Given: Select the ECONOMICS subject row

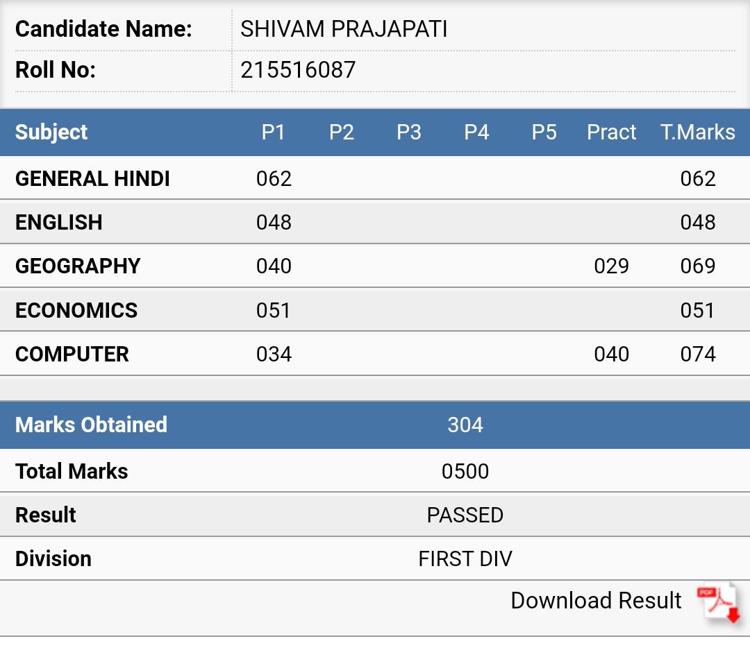Looking at the screenshot, I should pyautogui.click(x=375, y=310).
